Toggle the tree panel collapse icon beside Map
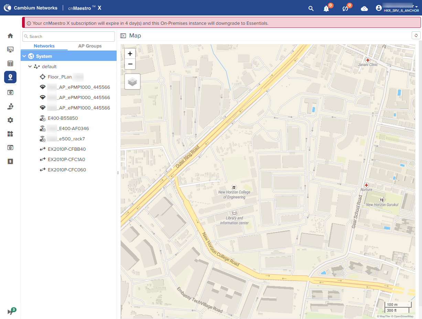 coord(123,35)
